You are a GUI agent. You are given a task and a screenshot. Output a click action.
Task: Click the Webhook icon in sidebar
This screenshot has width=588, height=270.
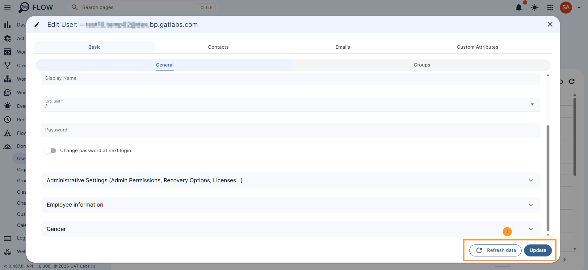7,252
